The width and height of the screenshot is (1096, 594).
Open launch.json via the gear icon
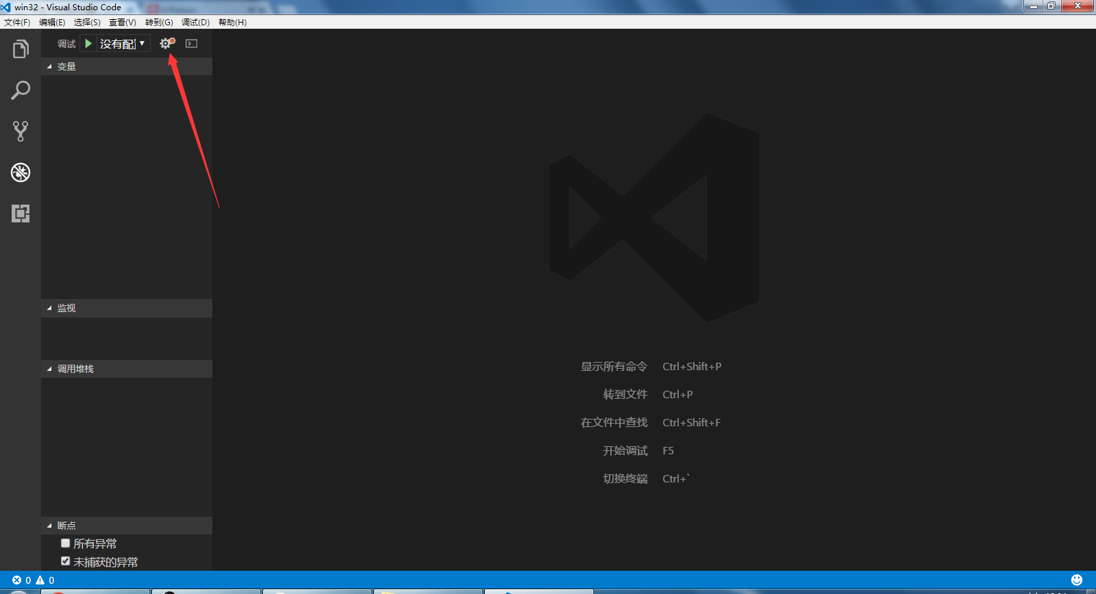pyautogui.click(x=166, y=44)
